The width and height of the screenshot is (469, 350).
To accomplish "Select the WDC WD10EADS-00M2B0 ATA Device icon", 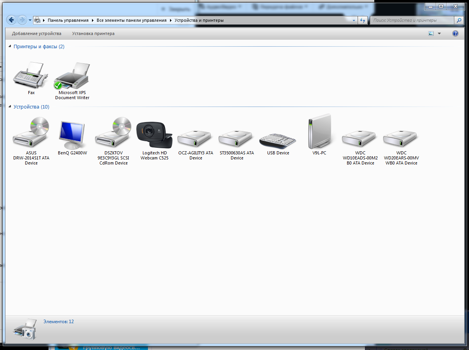I will pyautogui.click(x=360, y=139).
